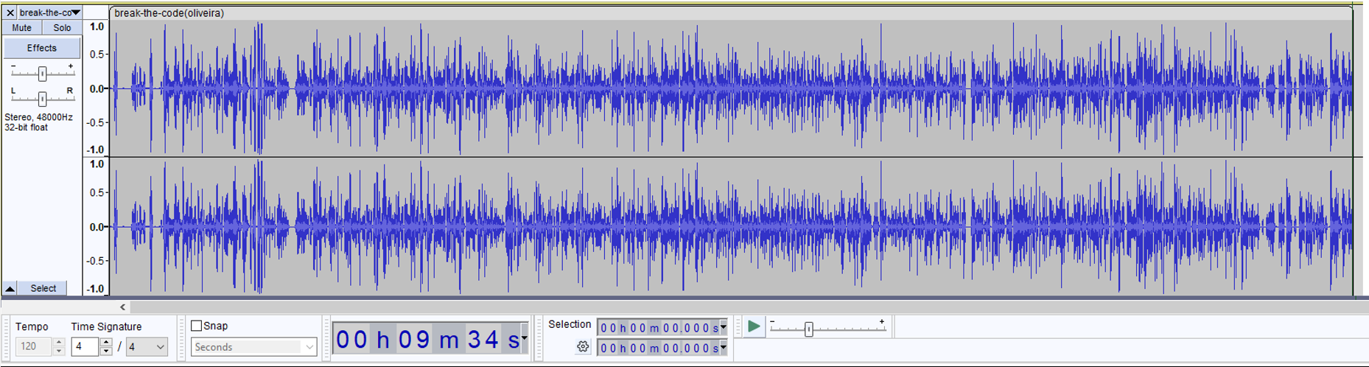Image resolution: width=1369 pixels, height=367 pixels.
Task: Open the Seconds snap unit dropdown
Action: pyautogui.click(x=253, y=346)
